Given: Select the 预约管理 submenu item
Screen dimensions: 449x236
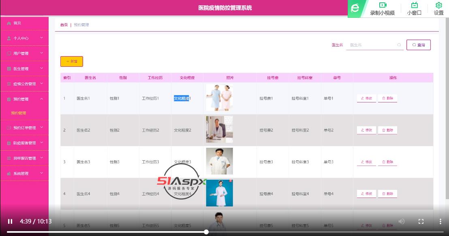Looking at the screenshot, I should click(x=18, y=113).
